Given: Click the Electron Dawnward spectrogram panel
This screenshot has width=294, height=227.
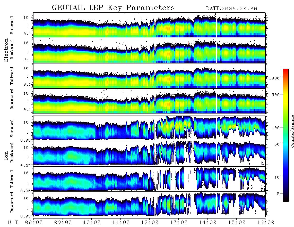Looking at the screenshot, I should (149, 101).
